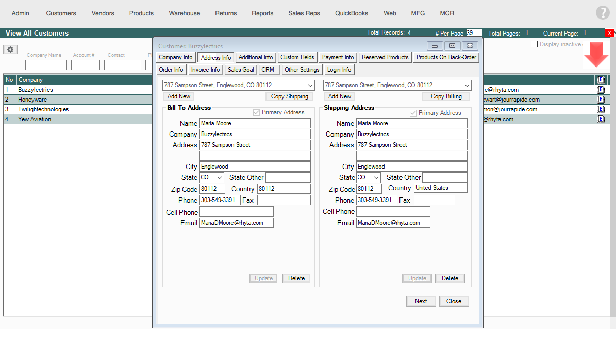Click edit icon for Twilighttechnologies row
Viewport: 616px width, 348px height.
601,109
